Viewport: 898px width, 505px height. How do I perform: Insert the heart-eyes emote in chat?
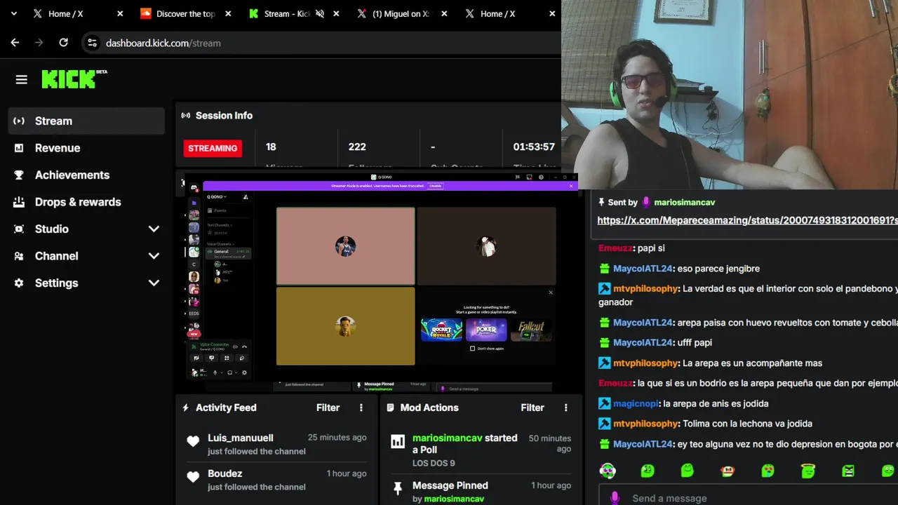point(768,471)
